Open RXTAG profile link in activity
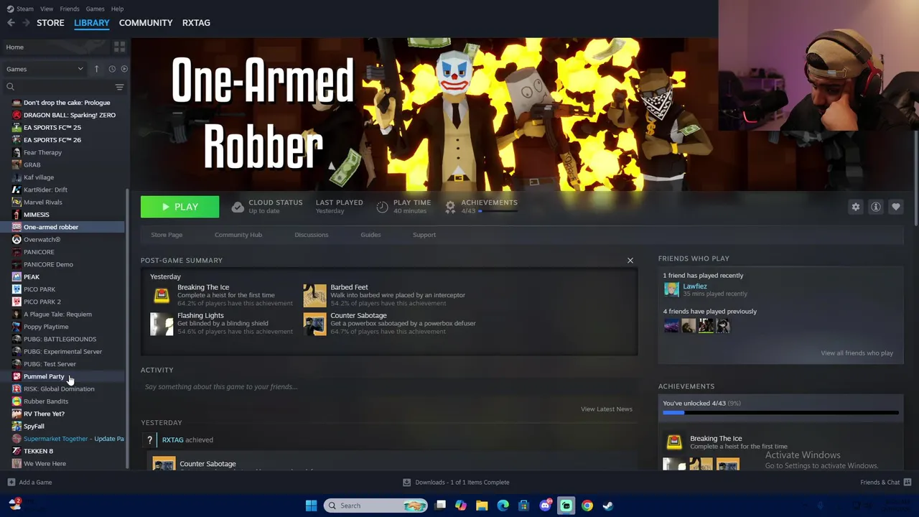The width and height of the screenshot is (919, 517). [172, 439]
